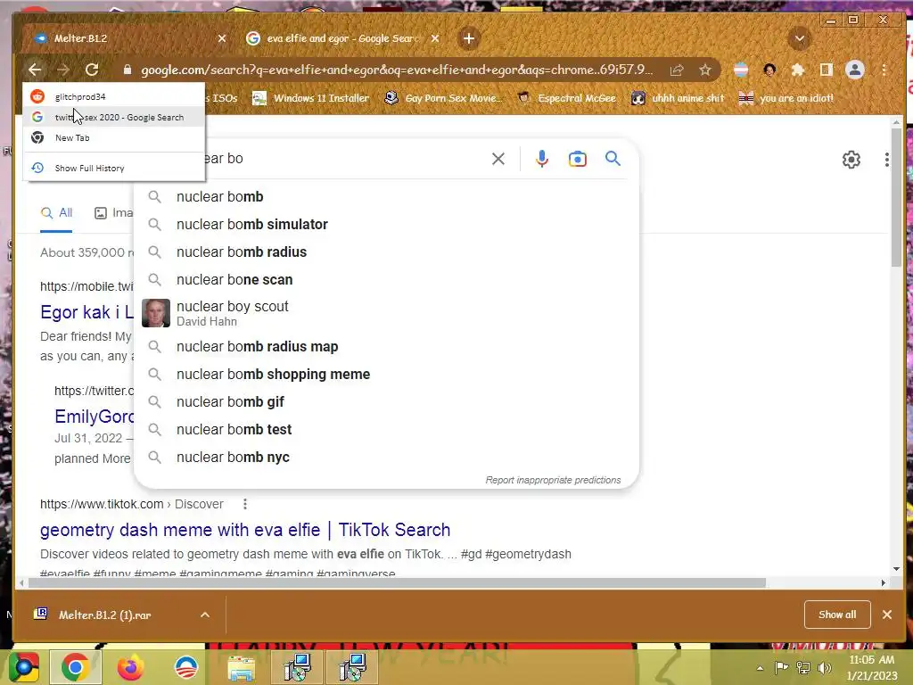This screenshot has height=685, width=913.
Task: Open the Windows 11 Installer bookmark
Action: tap(311, 98)
